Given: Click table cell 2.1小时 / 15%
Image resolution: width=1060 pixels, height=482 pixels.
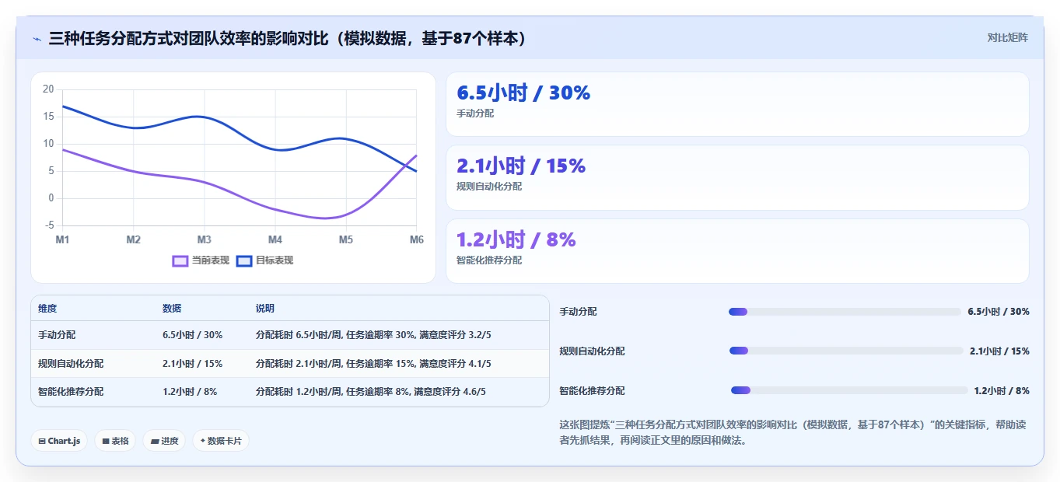Looking at the screenshot, I should click(x=193, y=363).
